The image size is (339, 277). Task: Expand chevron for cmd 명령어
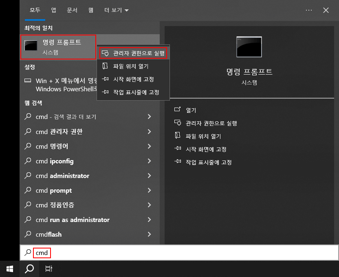(x=149, y=146)
